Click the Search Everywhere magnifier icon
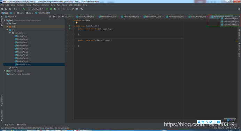241x131 pixels. (x=239, y=9)
